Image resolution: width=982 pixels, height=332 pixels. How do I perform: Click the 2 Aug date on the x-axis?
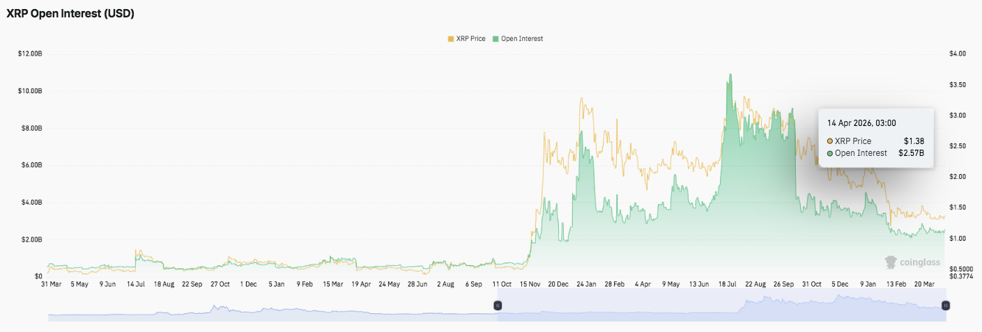[x=445, y=284]
